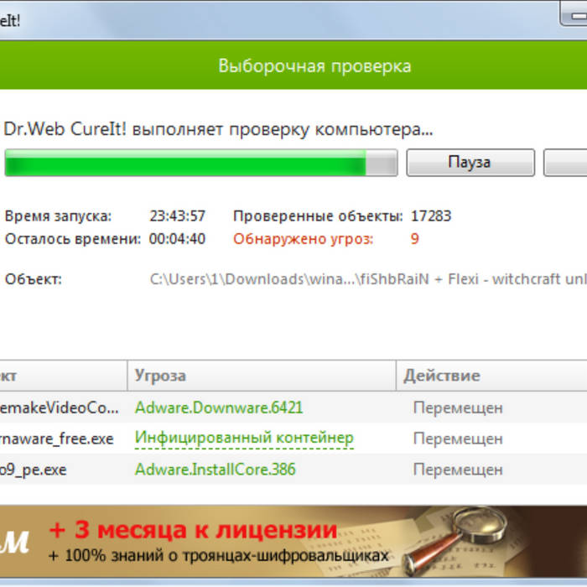Open the Adware.InstallCore.386 threat link
This screenshot has width=587, height=587.
pos(215,469)
